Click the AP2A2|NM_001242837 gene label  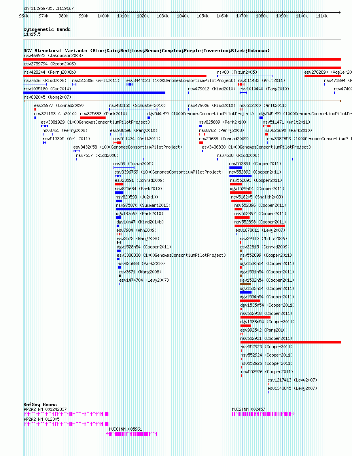(45, 409)
